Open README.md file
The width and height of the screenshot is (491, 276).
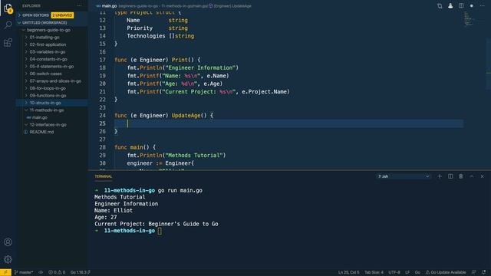(52, 132)
